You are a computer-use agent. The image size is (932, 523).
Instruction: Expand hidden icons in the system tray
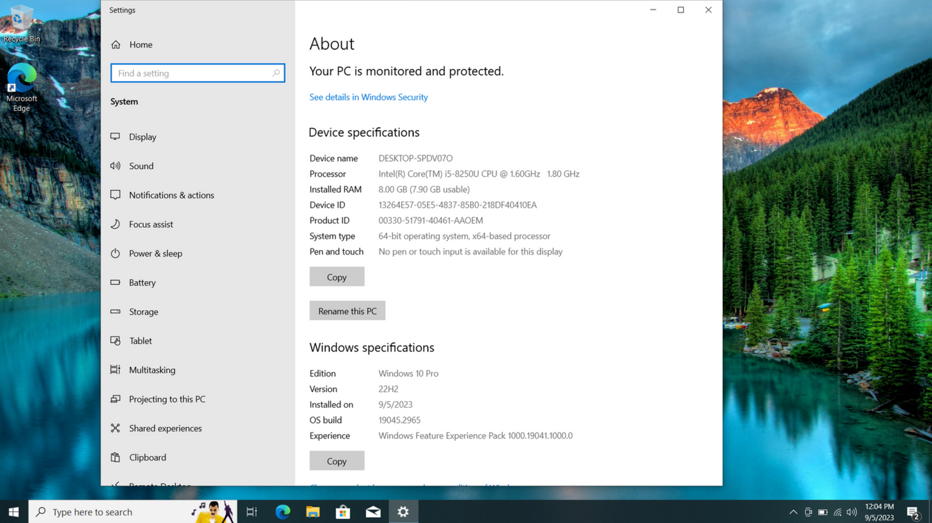tap(792, 511)
